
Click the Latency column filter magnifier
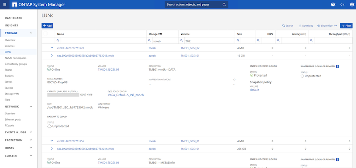[278, 40]
